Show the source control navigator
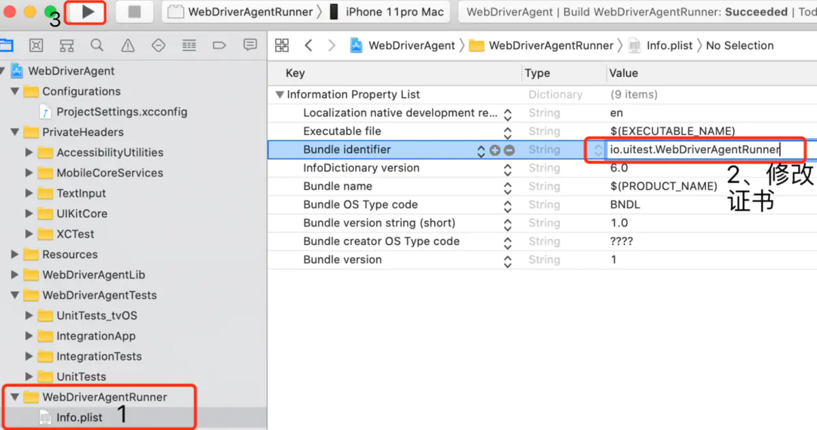Image resolution: width=817 pixels, height=430 pixels. click(36, 46)
